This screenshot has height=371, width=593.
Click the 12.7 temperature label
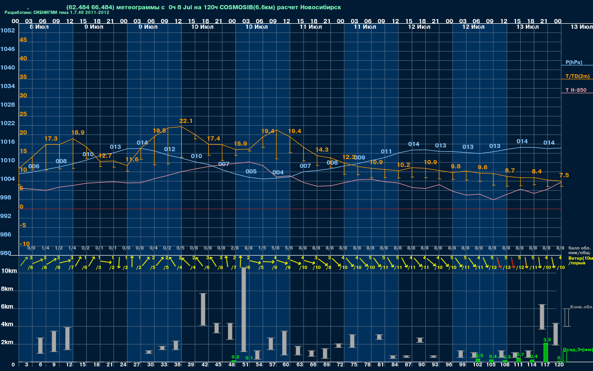(105, 156)
